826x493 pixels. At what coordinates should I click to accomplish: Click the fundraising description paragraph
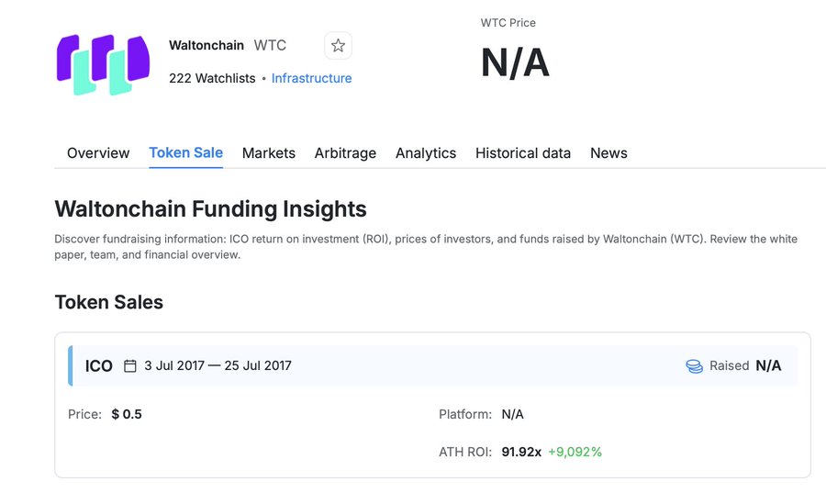point(426,247)
